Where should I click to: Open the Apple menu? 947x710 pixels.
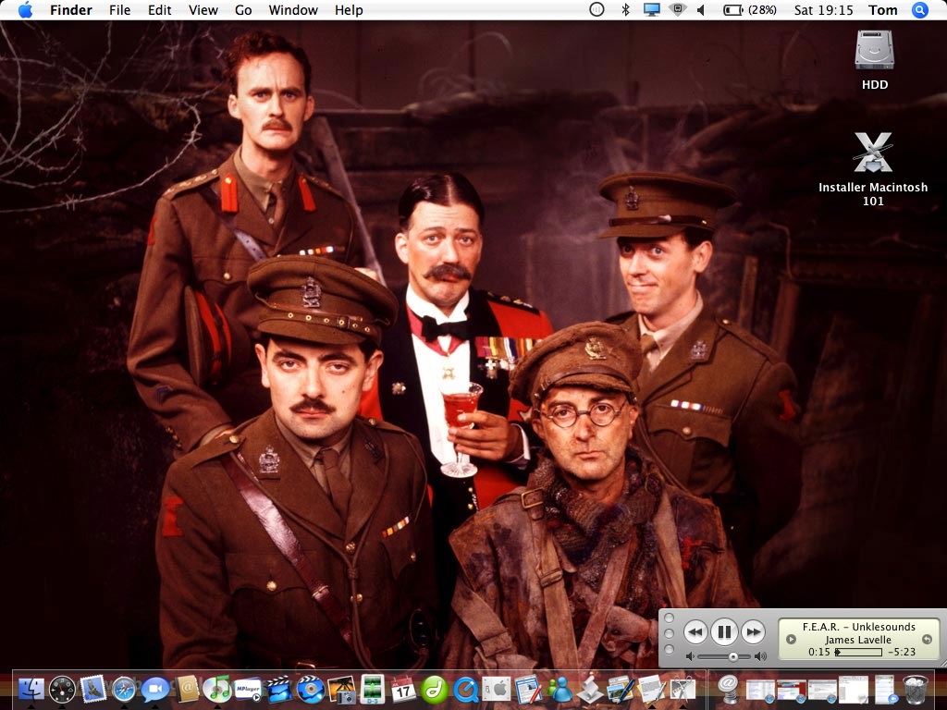pyautogui.click(x=25, y=9)
